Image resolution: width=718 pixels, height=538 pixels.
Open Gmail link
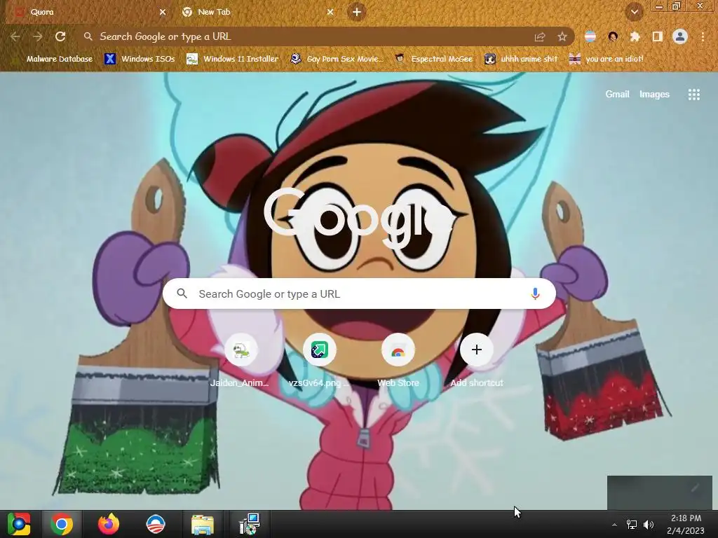click(x=617, y=95)
